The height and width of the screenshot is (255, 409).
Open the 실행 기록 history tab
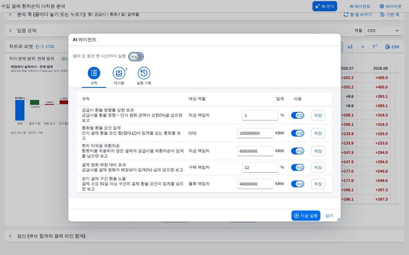click(x=144, y=73)
